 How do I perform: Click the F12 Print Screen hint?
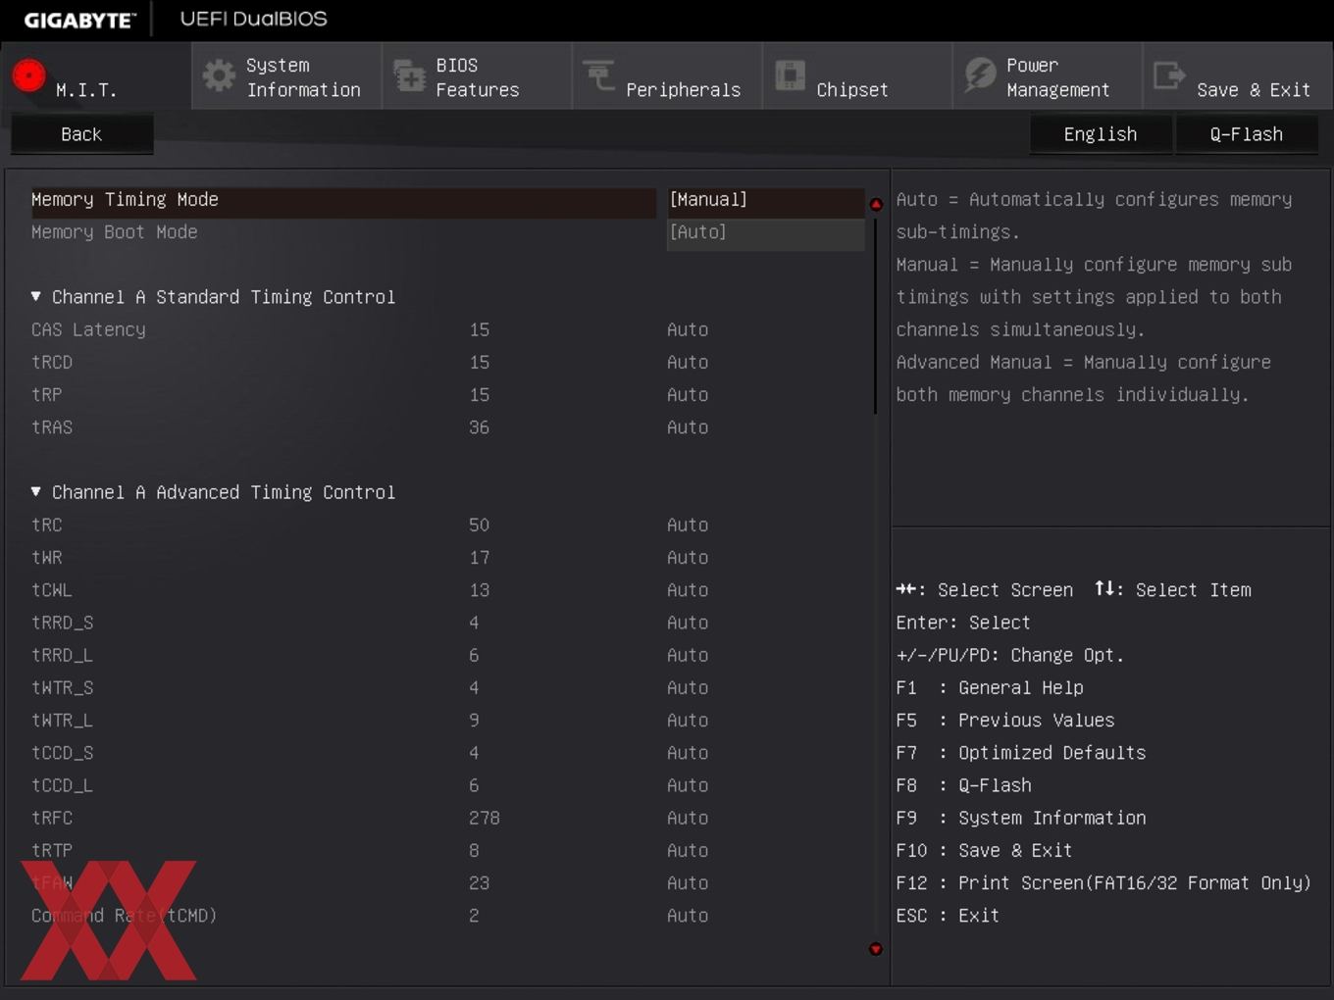click(x=1103, y=882)
